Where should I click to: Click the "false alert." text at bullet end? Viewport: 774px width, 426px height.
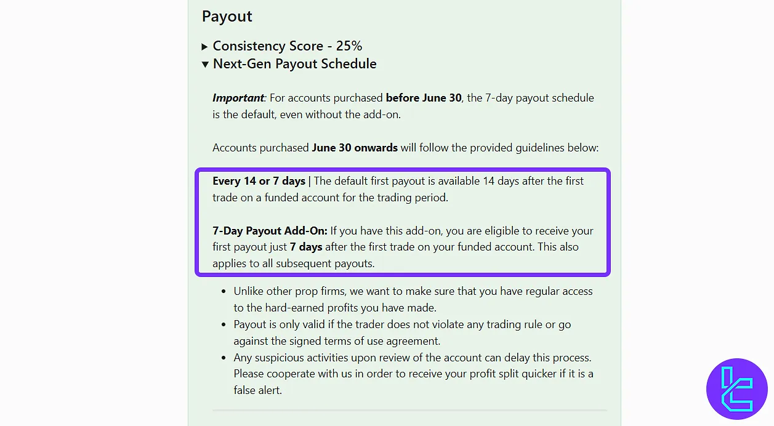pos(257,390)
